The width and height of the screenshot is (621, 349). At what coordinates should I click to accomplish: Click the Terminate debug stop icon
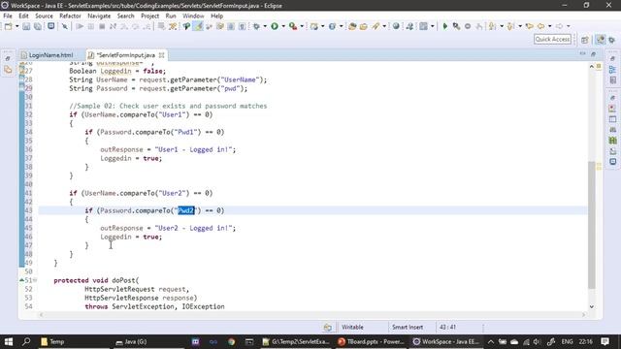102,26
